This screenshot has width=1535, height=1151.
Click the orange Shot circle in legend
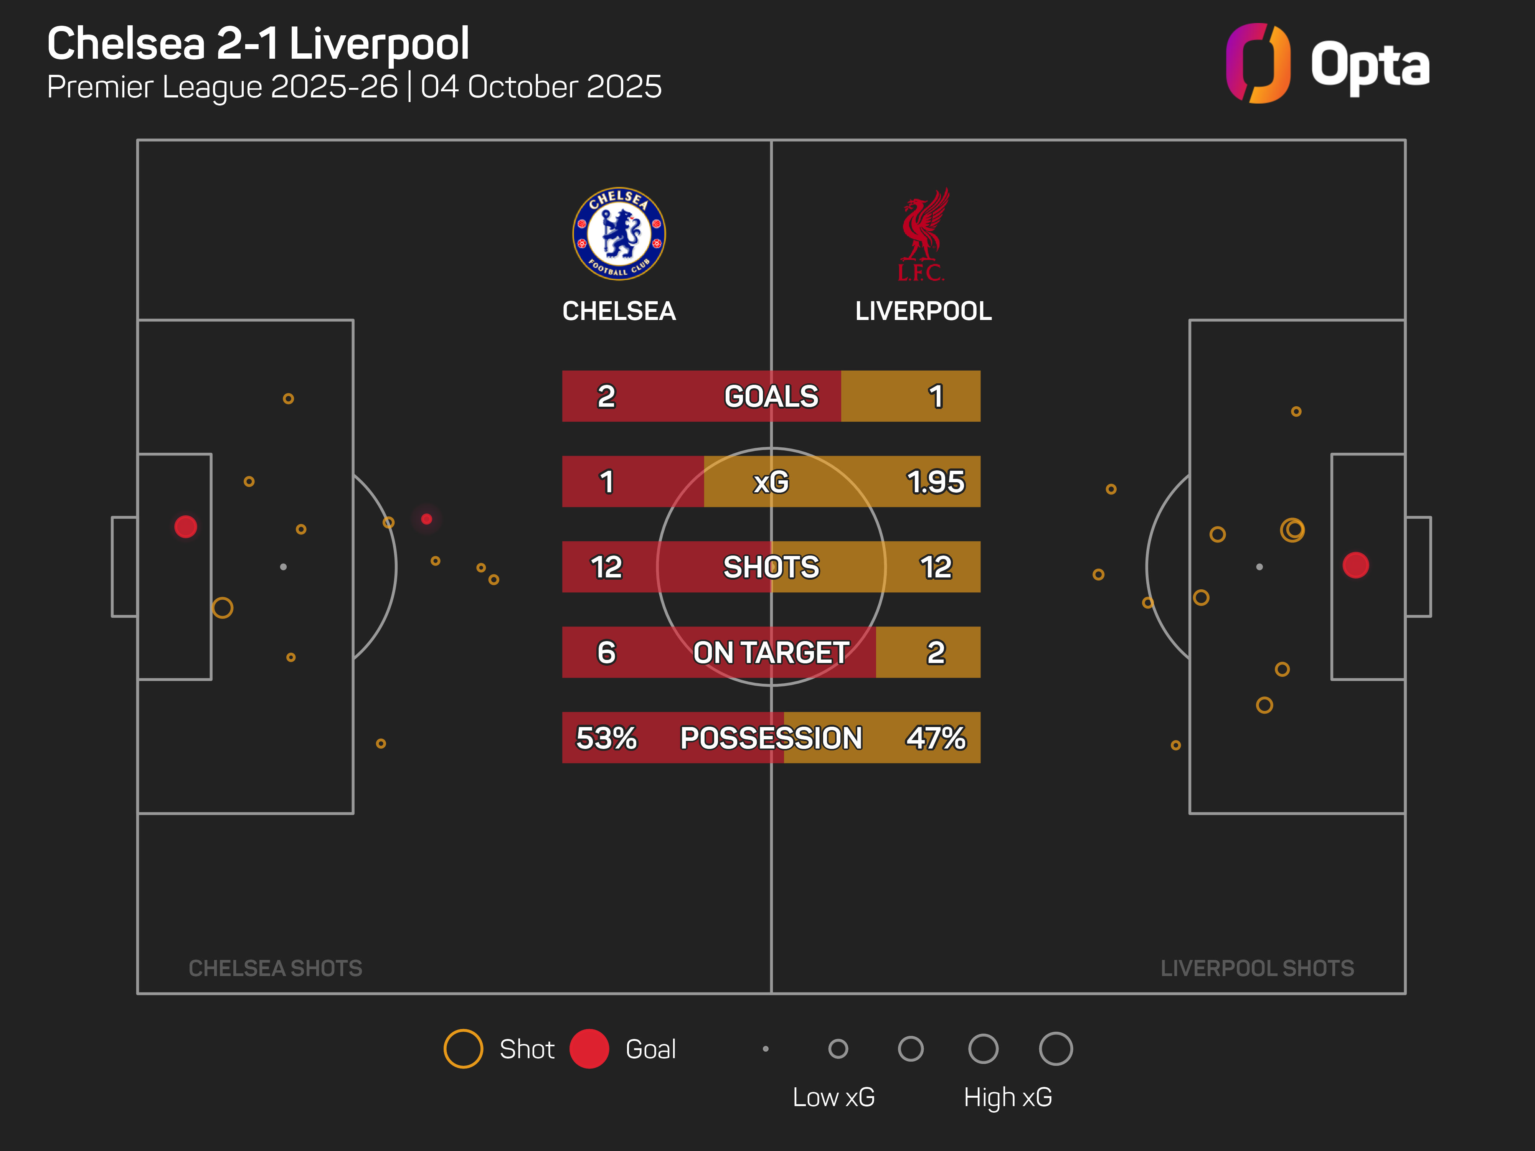(463, 1048)
